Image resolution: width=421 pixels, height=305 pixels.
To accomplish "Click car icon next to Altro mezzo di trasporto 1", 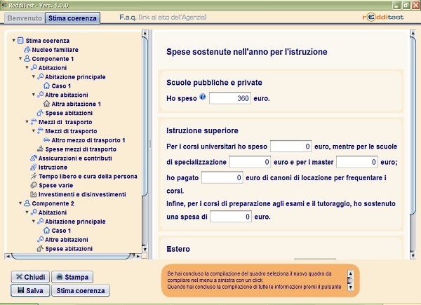I will point(47,140).
